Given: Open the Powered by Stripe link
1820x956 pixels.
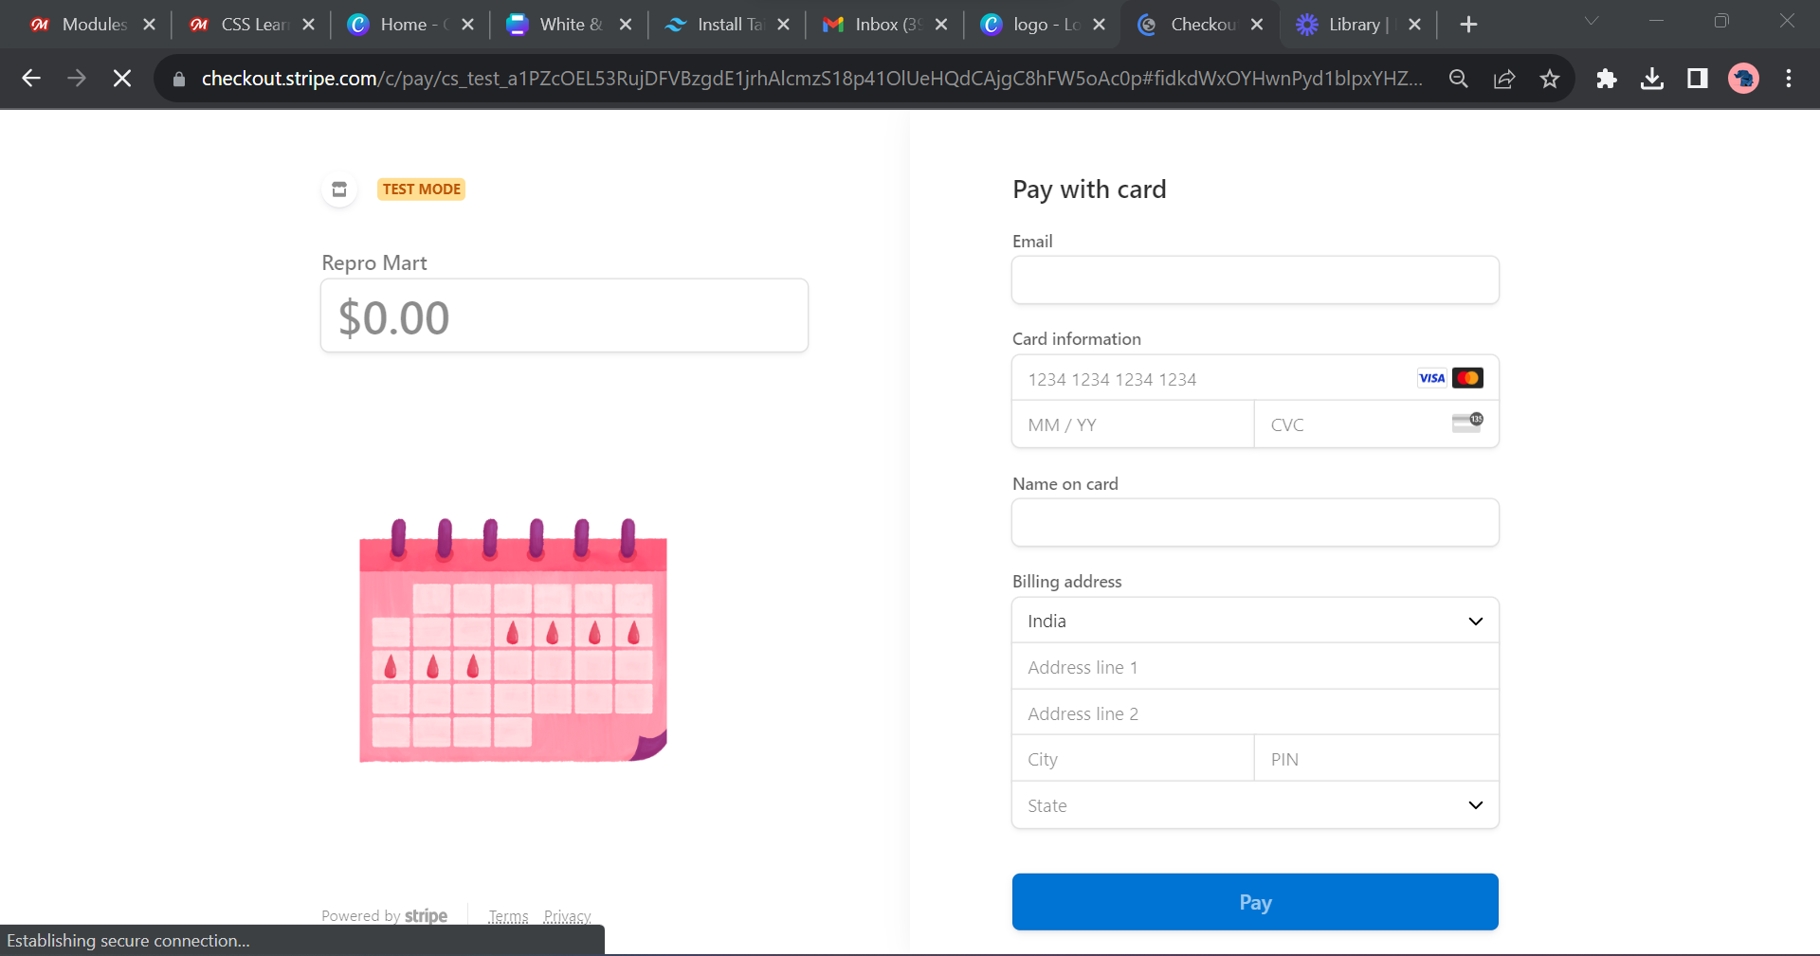Looking at the screenshot, I should (384, 916).
